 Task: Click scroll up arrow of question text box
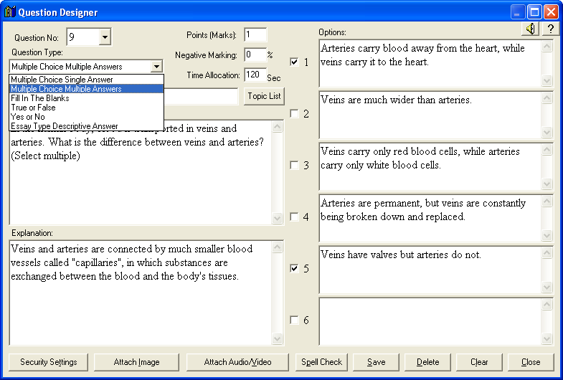[277, 126]
